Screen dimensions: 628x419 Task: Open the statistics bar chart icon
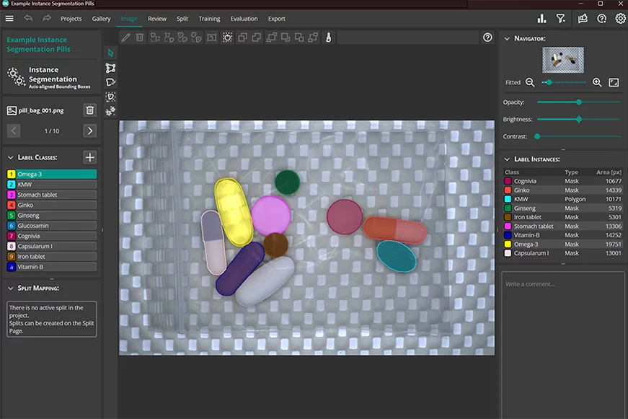[541, 19]
